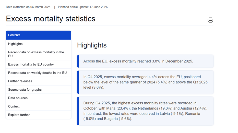Click the Excess mortality statistics page title
Image resolution: width=238 pixels, height=133 pixels.
51,19
